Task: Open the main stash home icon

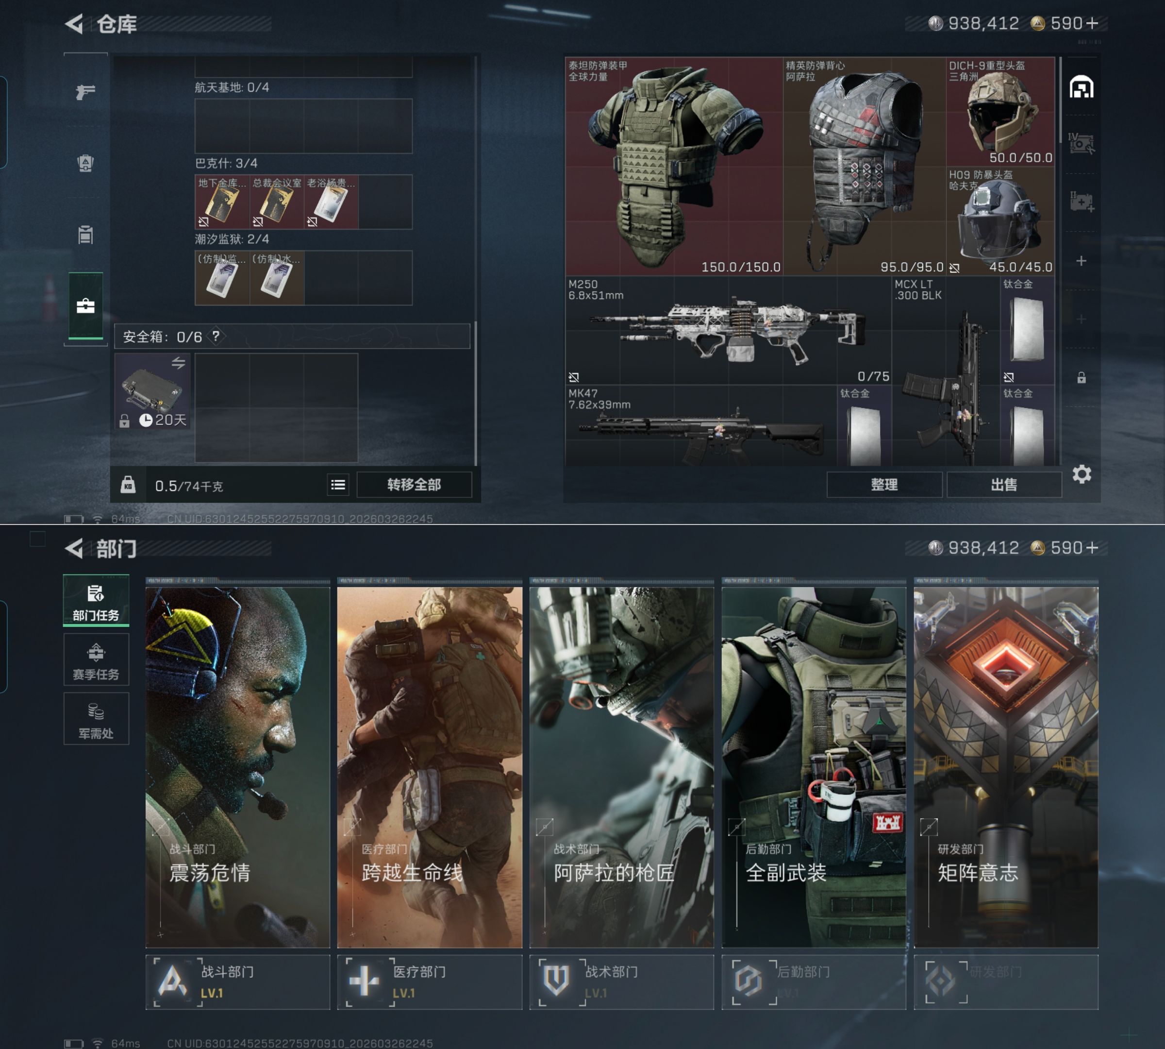Action: (1081, 87)
